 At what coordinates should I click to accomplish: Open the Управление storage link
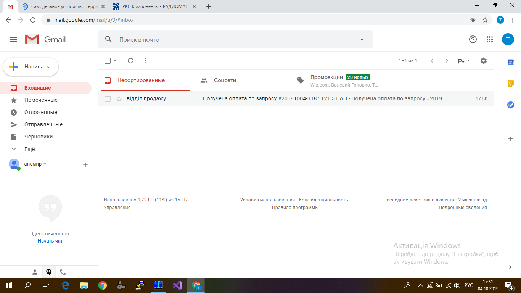[117, 208]
